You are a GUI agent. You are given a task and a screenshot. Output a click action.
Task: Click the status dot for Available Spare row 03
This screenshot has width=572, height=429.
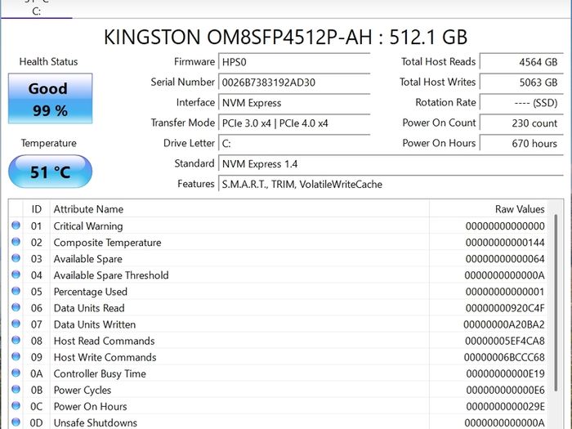pos(16,258)
